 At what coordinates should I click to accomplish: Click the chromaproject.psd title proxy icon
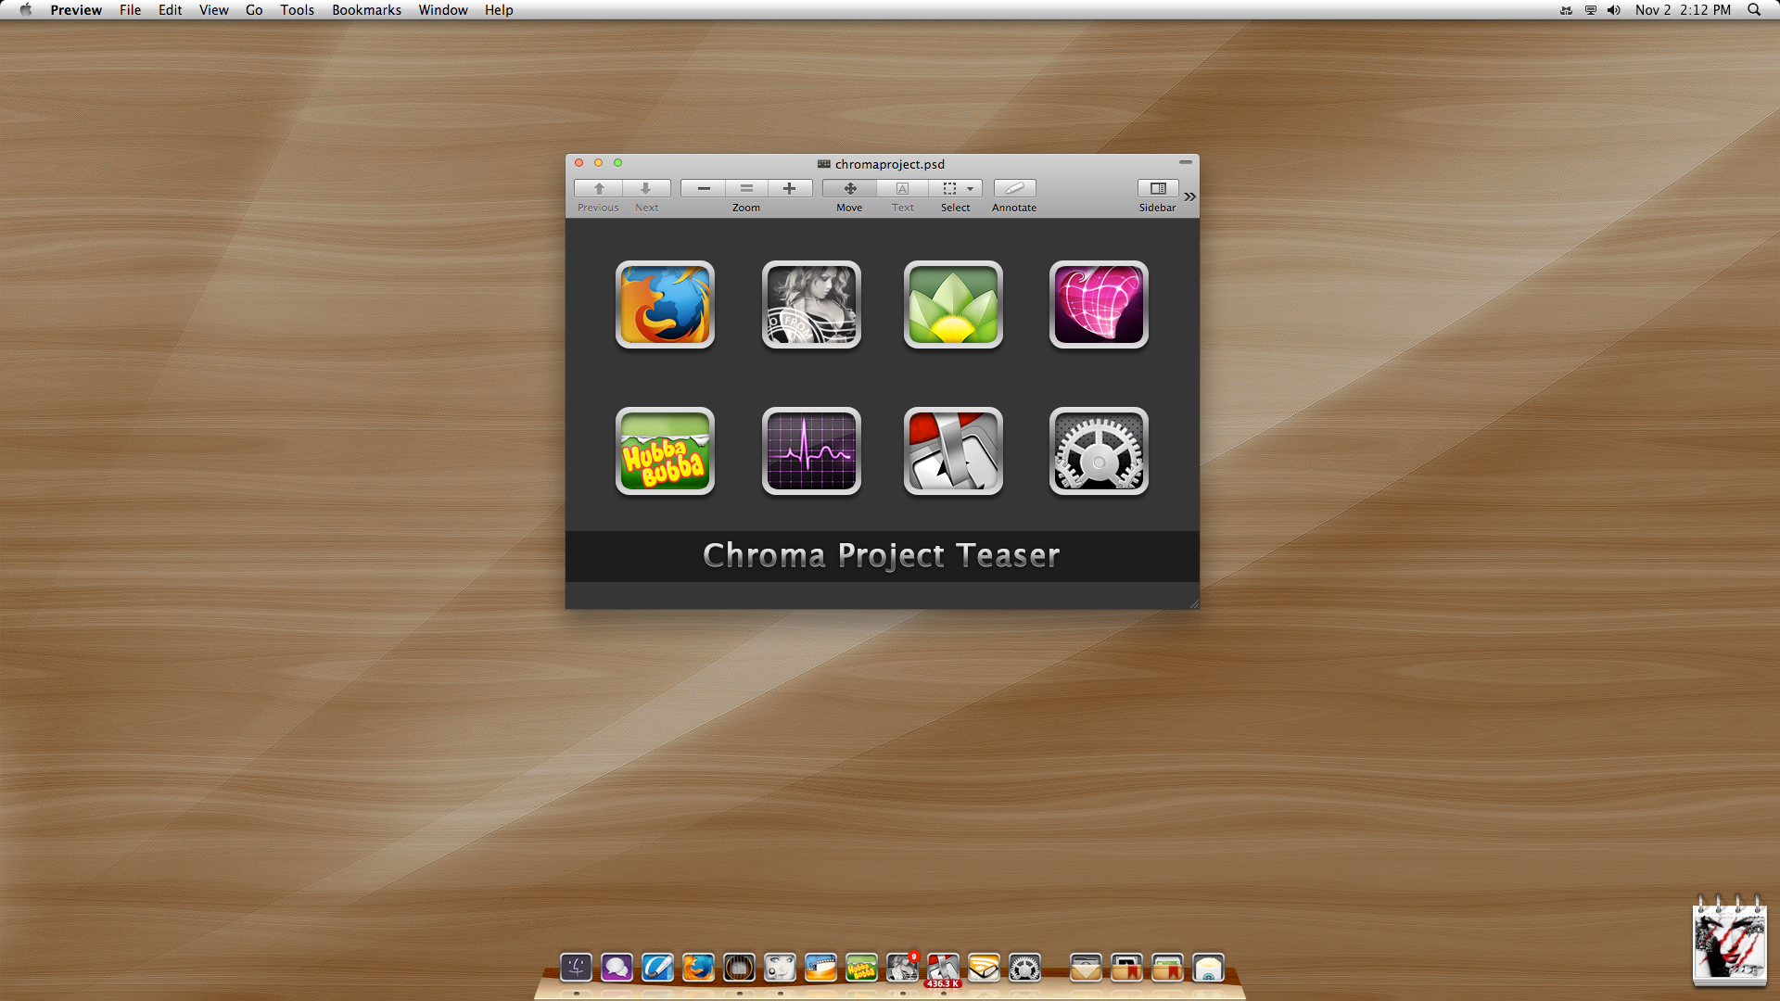tap(823, 164)
